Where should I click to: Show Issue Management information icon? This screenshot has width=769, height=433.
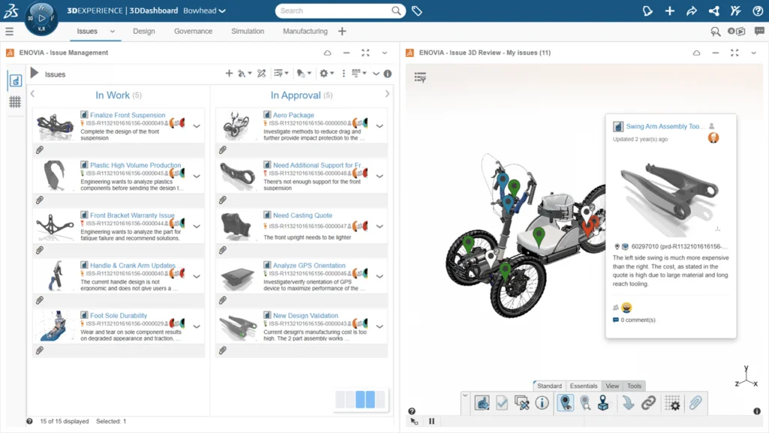[388, 74]
